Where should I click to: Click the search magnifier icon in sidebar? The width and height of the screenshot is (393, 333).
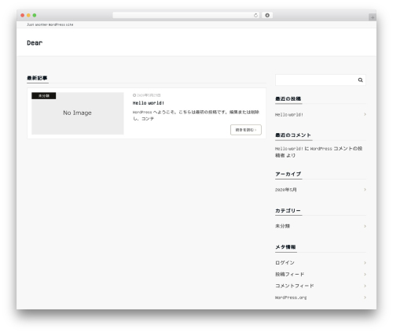coord(360,80)
